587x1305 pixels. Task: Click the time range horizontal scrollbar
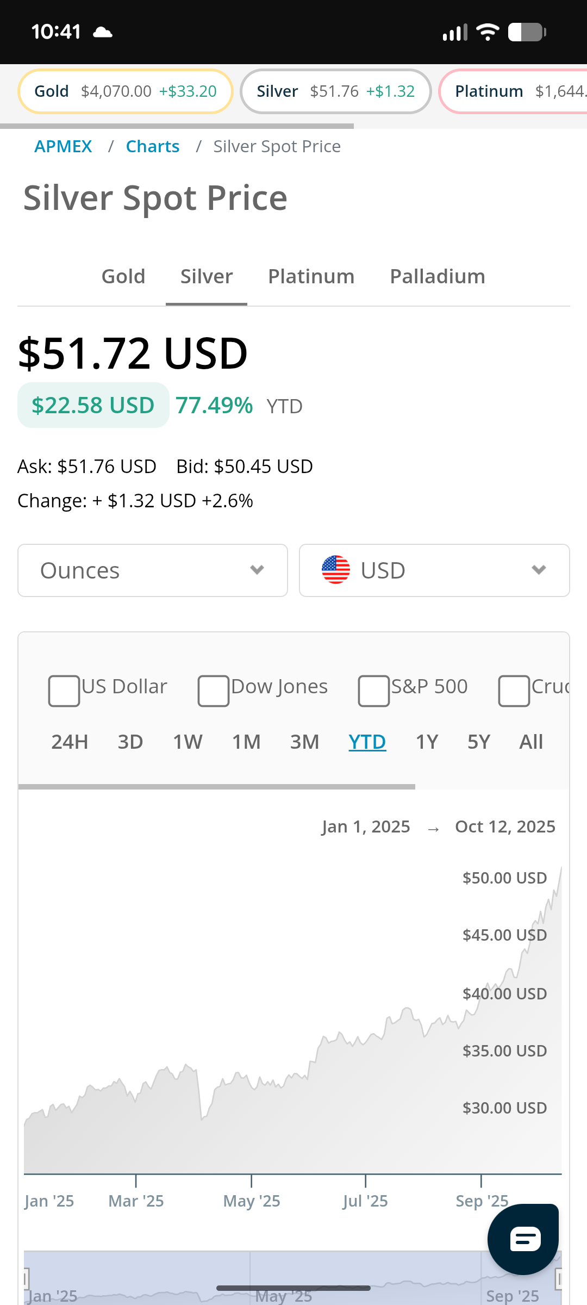pos(216,786)
